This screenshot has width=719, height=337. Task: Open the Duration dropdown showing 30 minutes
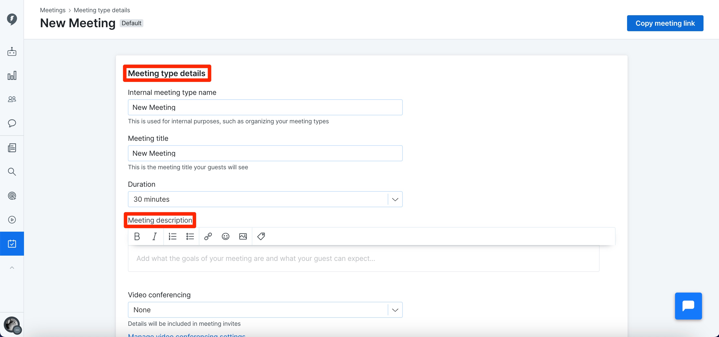click(265, 199)
